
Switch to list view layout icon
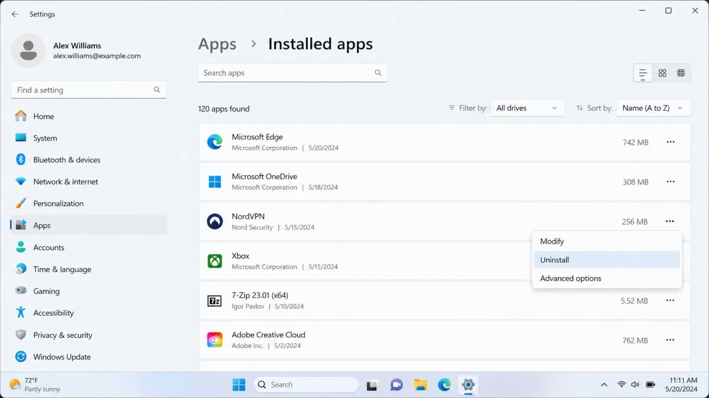(x=643, y=73)
